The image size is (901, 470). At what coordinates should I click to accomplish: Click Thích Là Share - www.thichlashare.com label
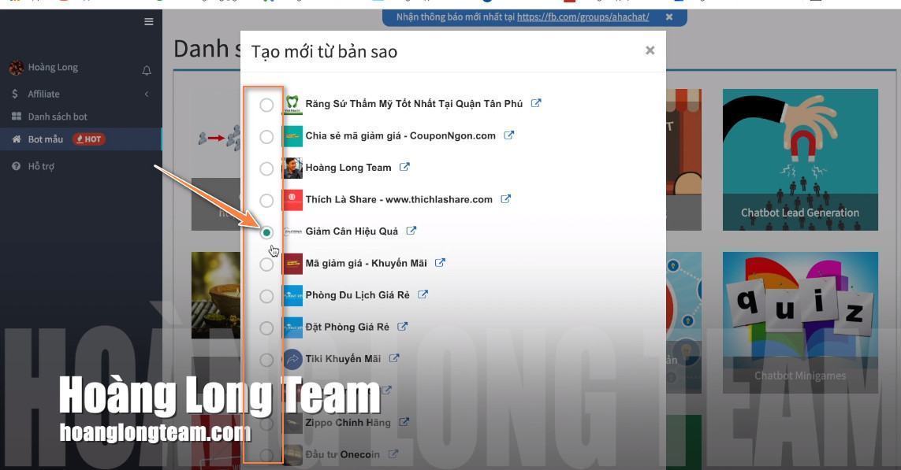click(399, 200)
